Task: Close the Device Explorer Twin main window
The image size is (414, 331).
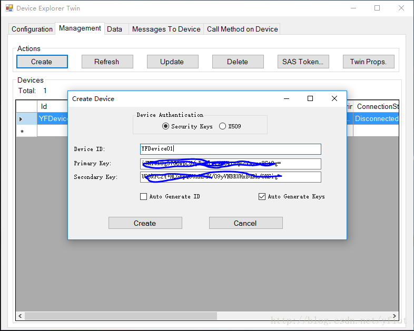Action: pos(401,8)
